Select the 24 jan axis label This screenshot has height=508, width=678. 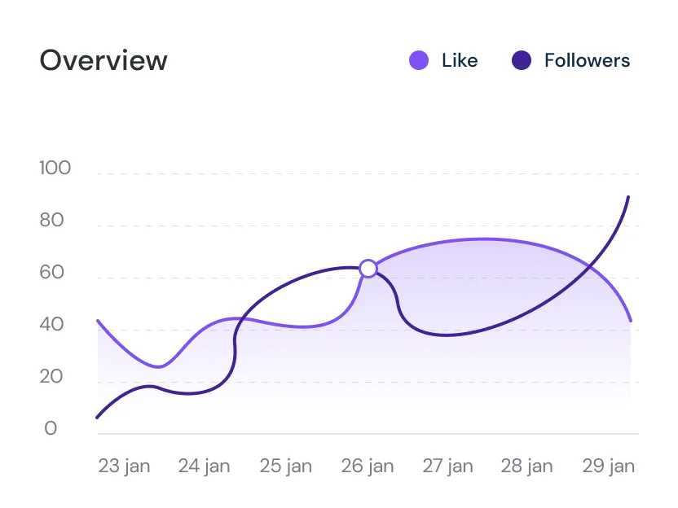click(205, 466)
